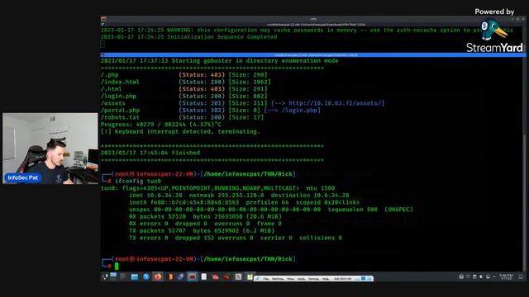
Task: Select the /index.html result line
Action: (185, 82)
